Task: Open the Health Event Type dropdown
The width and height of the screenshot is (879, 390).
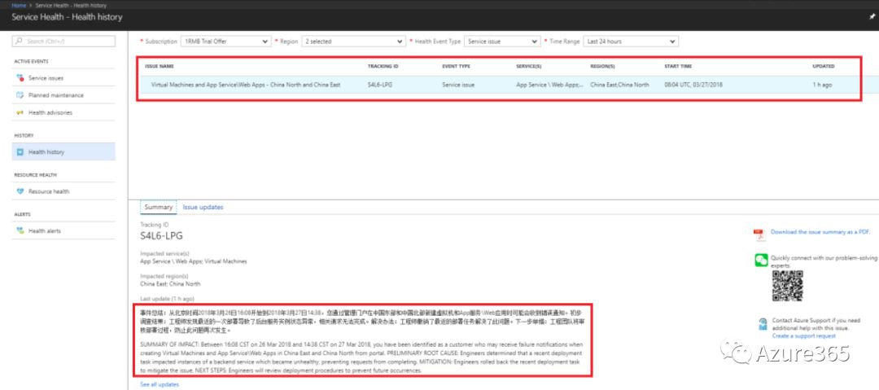Action: (501, 41)
